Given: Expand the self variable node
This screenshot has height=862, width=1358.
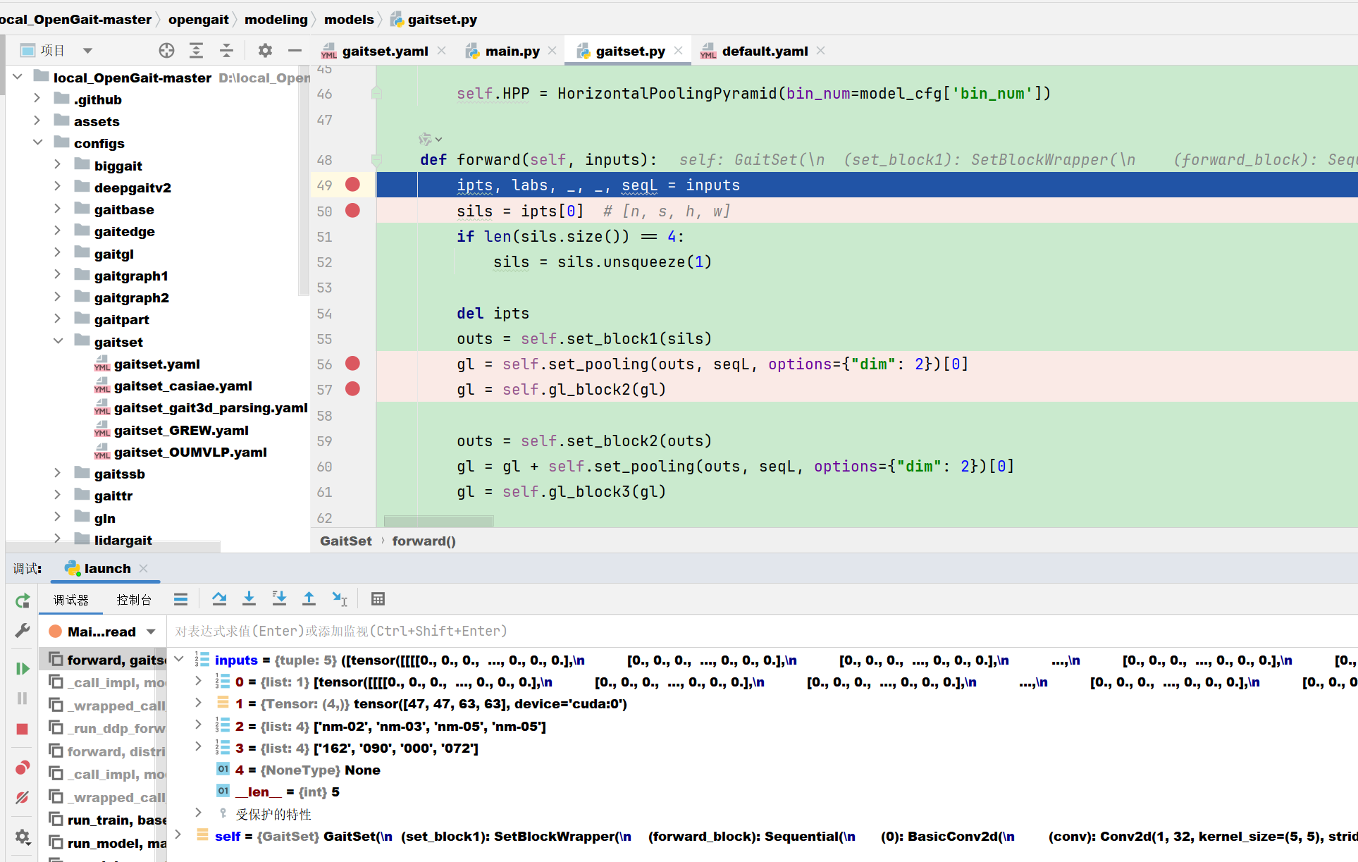Looking at the screenshot, I should coord(178,835).
